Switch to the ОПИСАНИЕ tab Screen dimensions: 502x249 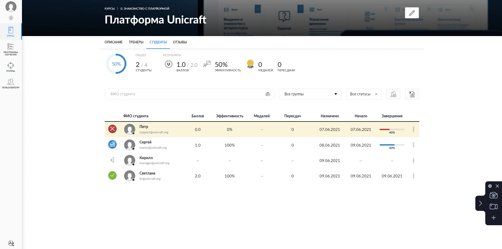113,42
